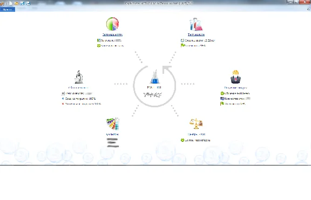This screenshot has height=200, width=311.
Task: Click the second blue diskette icon after save
Action: point(28,3)
